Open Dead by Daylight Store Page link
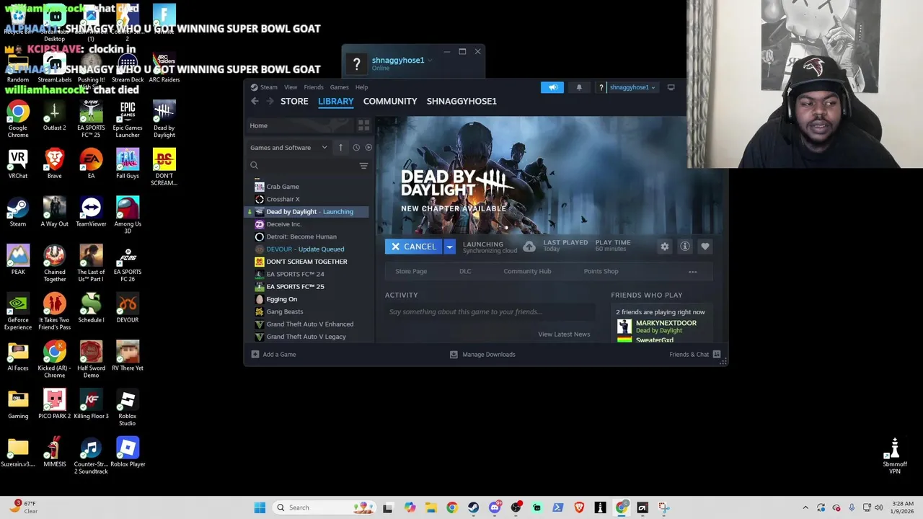 [411, 272]
